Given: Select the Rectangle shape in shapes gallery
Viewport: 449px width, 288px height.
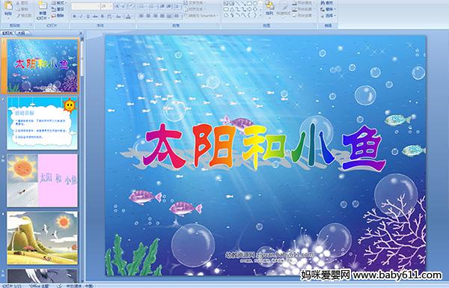Looking at the screenshot, I should click(249, 4).
